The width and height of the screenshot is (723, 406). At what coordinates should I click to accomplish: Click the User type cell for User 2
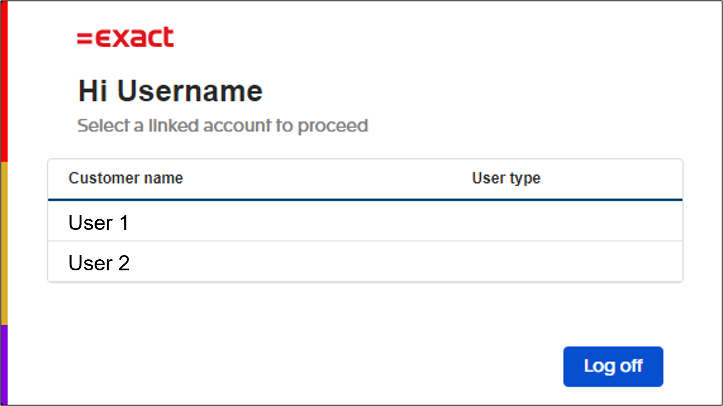pyautogui.click(x=506, y=263)
